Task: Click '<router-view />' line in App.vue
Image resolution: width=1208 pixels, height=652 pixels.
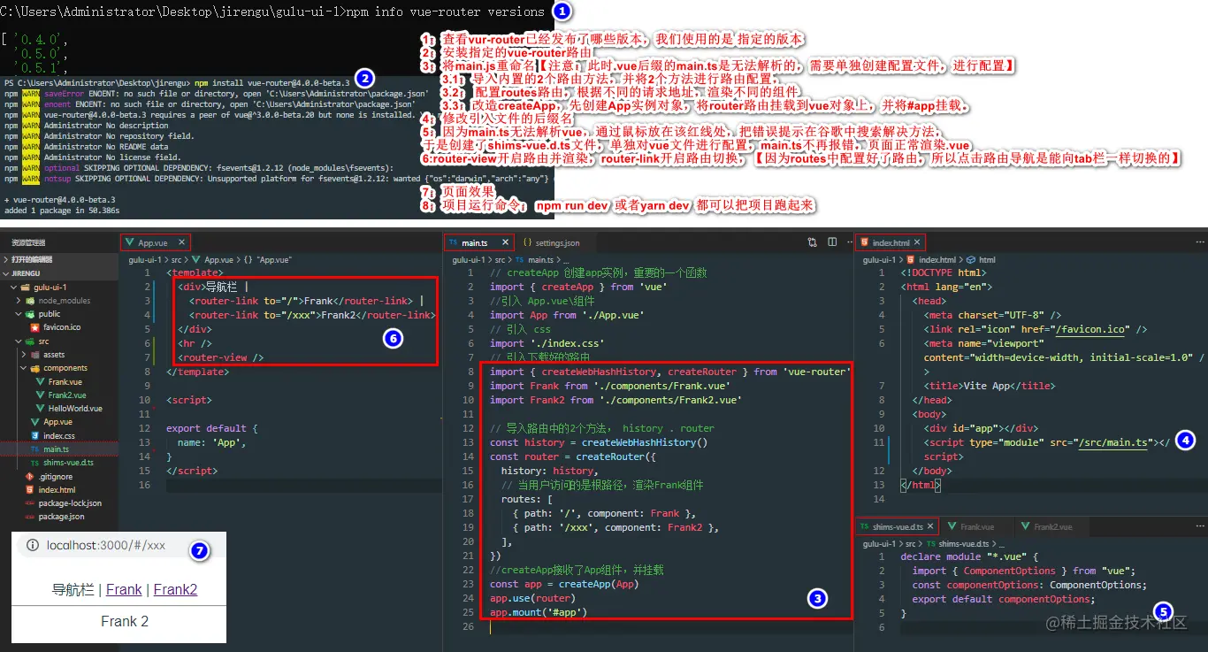Action: point(221,357)
